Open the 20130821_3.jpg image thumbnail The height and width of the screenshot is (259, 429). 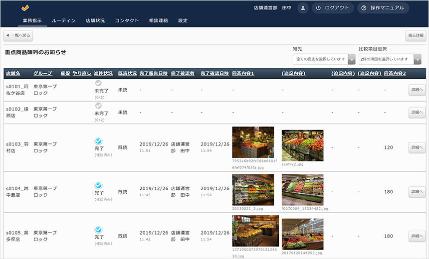[x=253, y=189]
